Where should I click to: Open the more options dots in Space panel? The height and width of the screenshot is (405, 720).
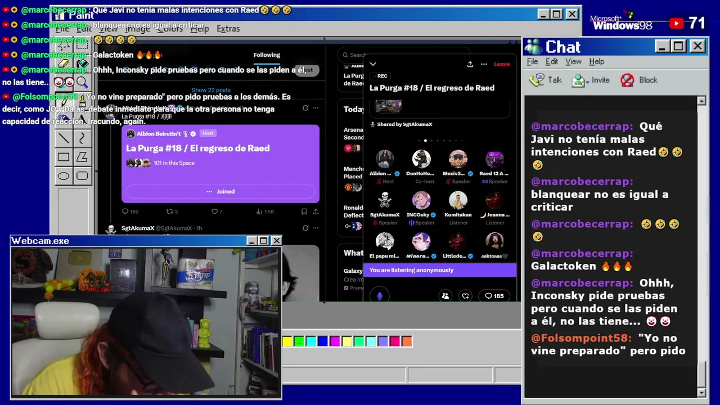pyautogui.click(x=484, y=64)
